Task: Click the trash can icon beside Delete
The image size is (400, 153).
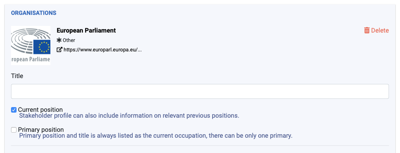Action: 367,31
